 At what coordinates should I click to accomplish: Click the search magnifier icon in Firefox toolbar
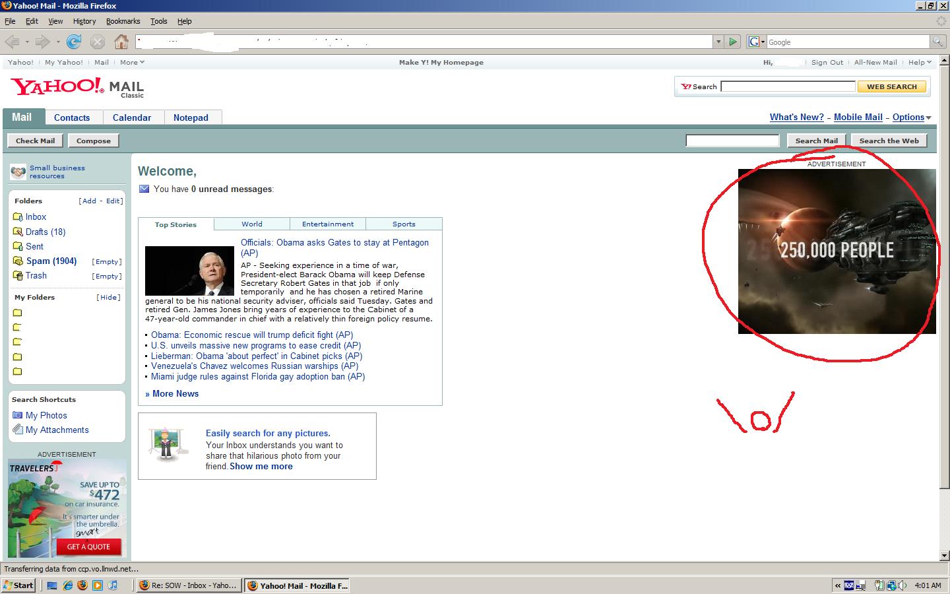point(937,42)
